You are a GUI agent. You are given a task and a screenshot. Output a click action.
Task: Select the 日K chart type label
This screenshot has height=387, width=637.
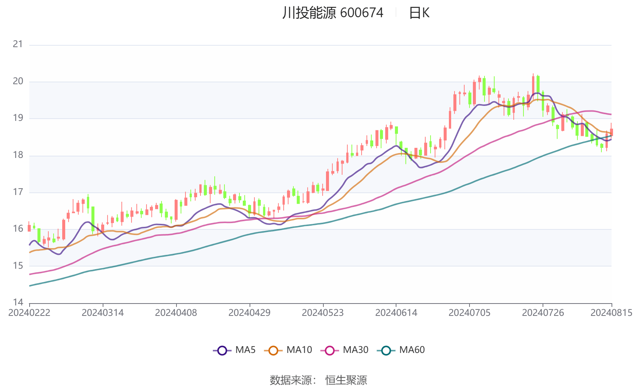[x=419, y=13]
